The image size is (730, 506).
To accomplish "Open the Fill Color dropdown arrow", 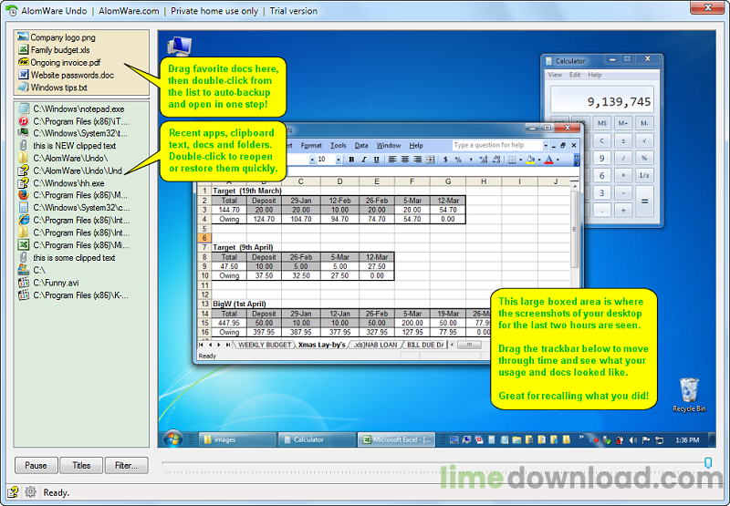I will [539, 160].
